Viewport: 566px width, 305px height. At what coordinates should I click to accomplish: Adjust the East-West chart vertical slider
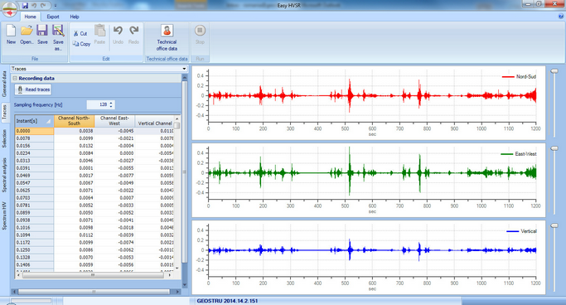point(554,148)
